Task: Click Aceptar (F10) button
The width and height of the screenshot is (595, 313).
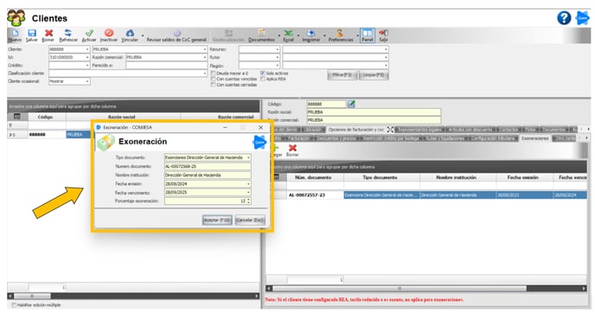Action: (217, 220)
